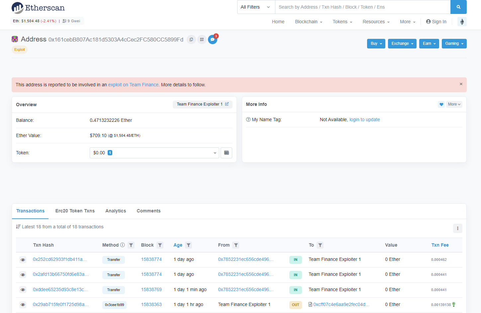
Task: Filter by Age funnel icon
Action: click(189, 245)
